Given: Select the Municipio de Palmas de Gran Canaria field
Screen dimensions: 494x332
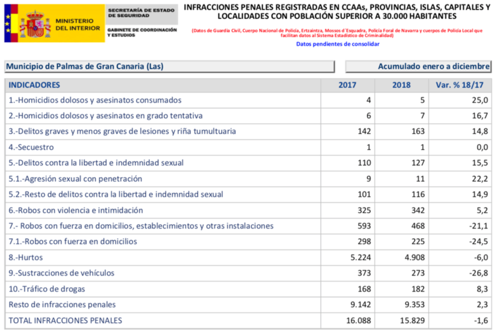Looking at the screenshot, I should click(168, 66).
